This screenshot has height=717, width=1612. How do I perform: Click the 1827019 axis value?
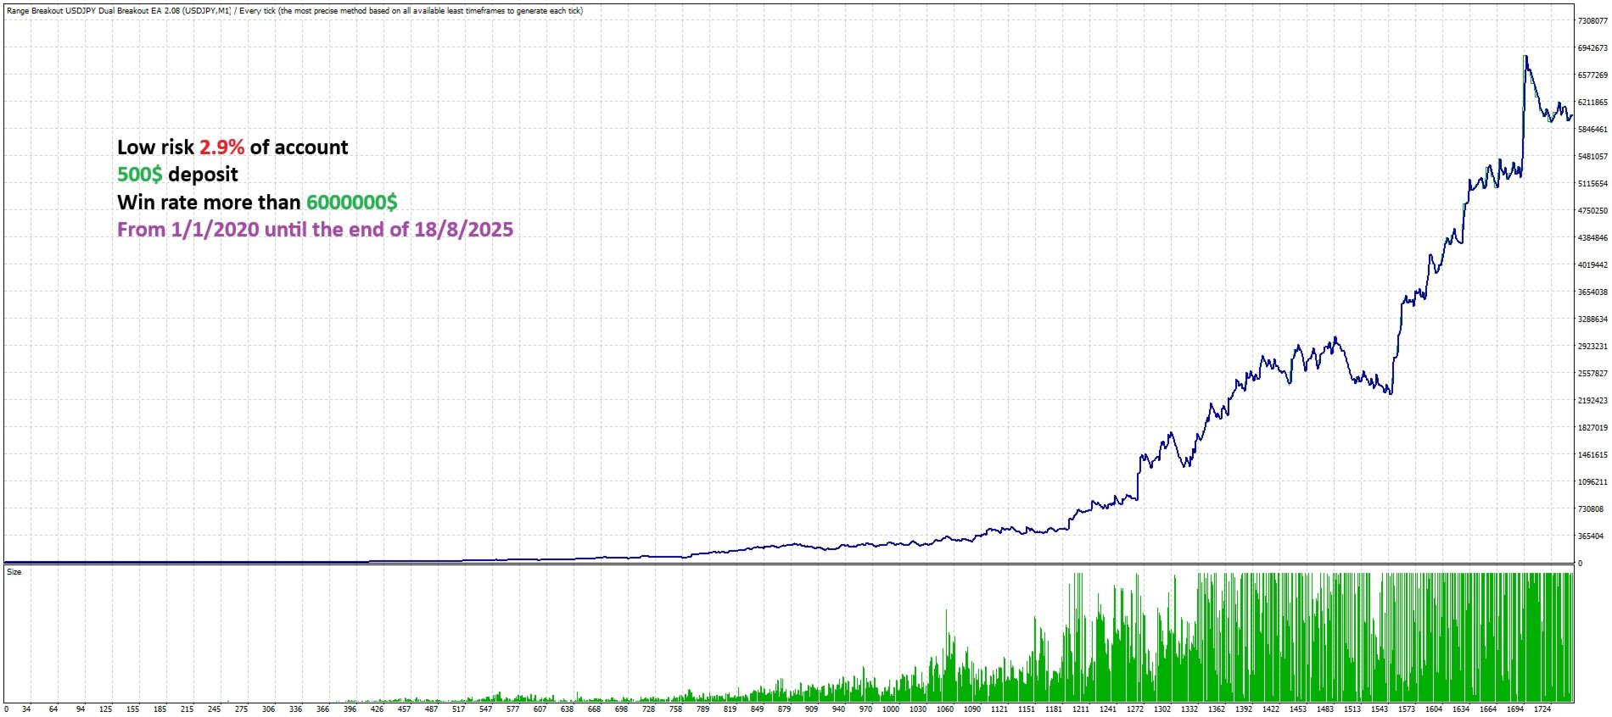(1592, 428)
